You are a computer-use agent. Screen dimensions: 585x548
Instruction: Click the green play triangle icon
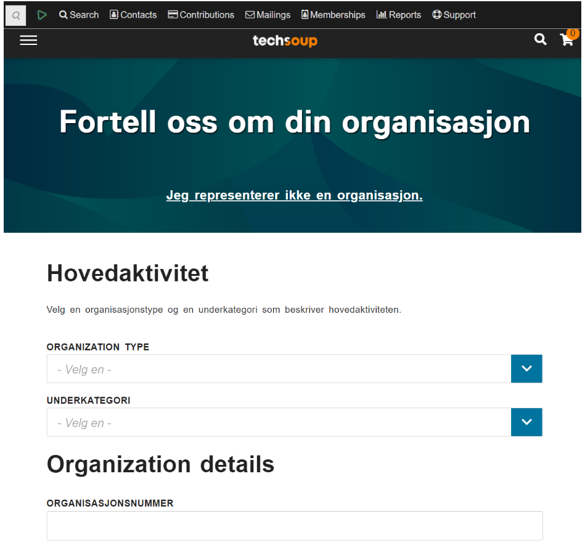[x=42, y=14]
